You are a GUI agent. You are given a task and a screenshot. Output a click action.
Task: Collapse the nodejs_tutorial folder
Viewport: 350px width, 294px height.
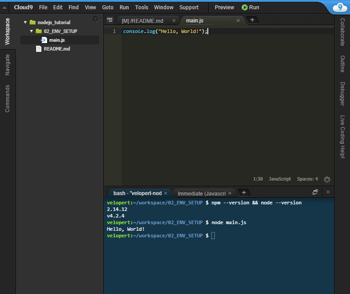point(25,22)
